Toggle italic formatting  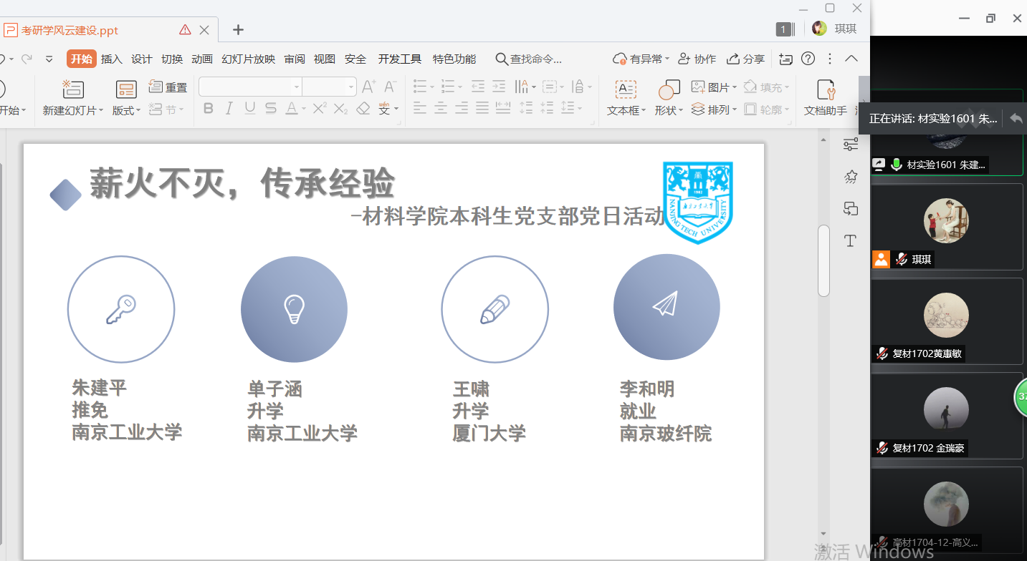[x=229, y=109]
